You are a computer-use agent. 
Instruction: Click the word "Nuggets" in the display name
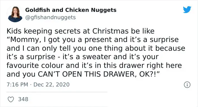pyautogui.click(x=104, y=10)
